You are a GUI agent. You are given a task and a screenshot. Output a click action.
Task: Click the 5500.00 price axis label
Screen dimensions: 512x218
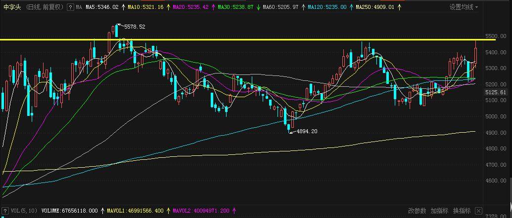496,36
